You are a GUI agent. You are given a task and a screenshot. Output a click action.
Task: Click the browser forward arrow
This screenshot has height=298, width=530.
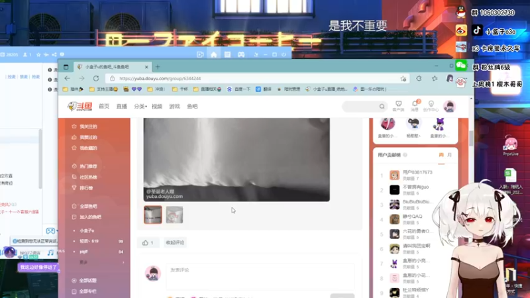[81, 78]
